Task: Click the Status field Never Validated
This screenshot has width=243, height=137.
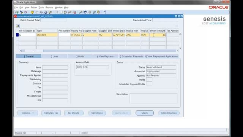Action: [x=161, y=67]
